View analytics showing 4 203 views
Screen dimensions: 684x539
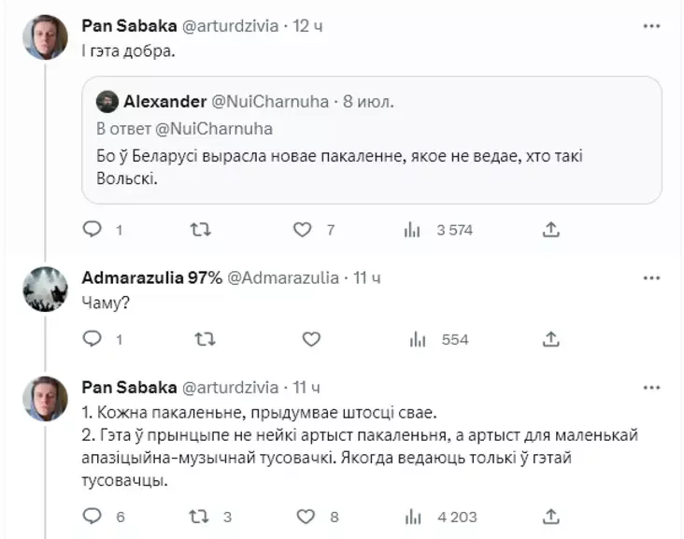(x=410, y=516)
